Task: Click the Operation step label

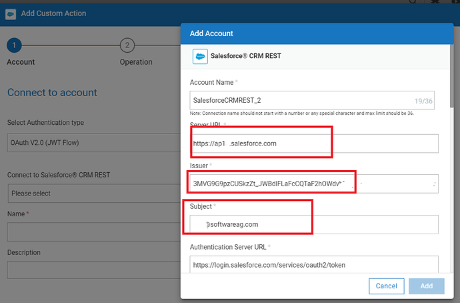Action: pos(135,62)
